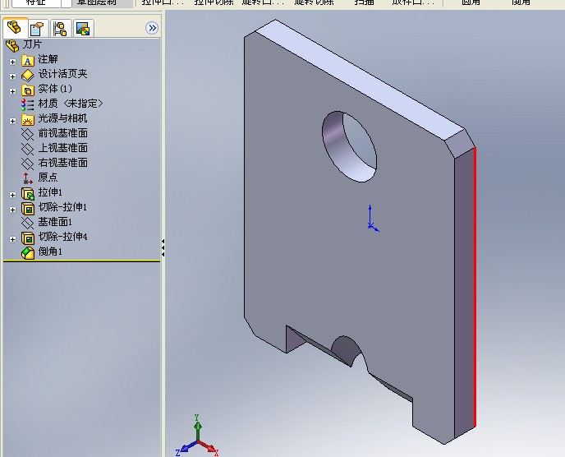Image resolution: width=565 pixels, height=457 pixels.
Task: Expand the 切除-拉伸1 feature
Action: point(12,210)
